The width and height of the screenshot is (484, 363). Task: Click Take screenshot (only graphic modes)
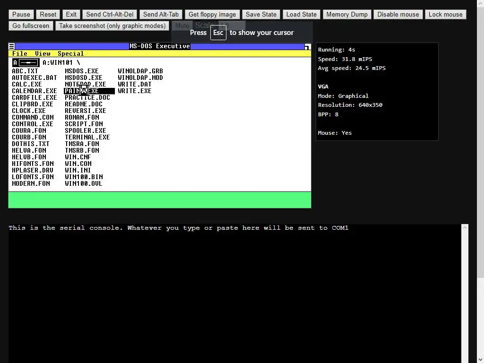click(112, 26)
